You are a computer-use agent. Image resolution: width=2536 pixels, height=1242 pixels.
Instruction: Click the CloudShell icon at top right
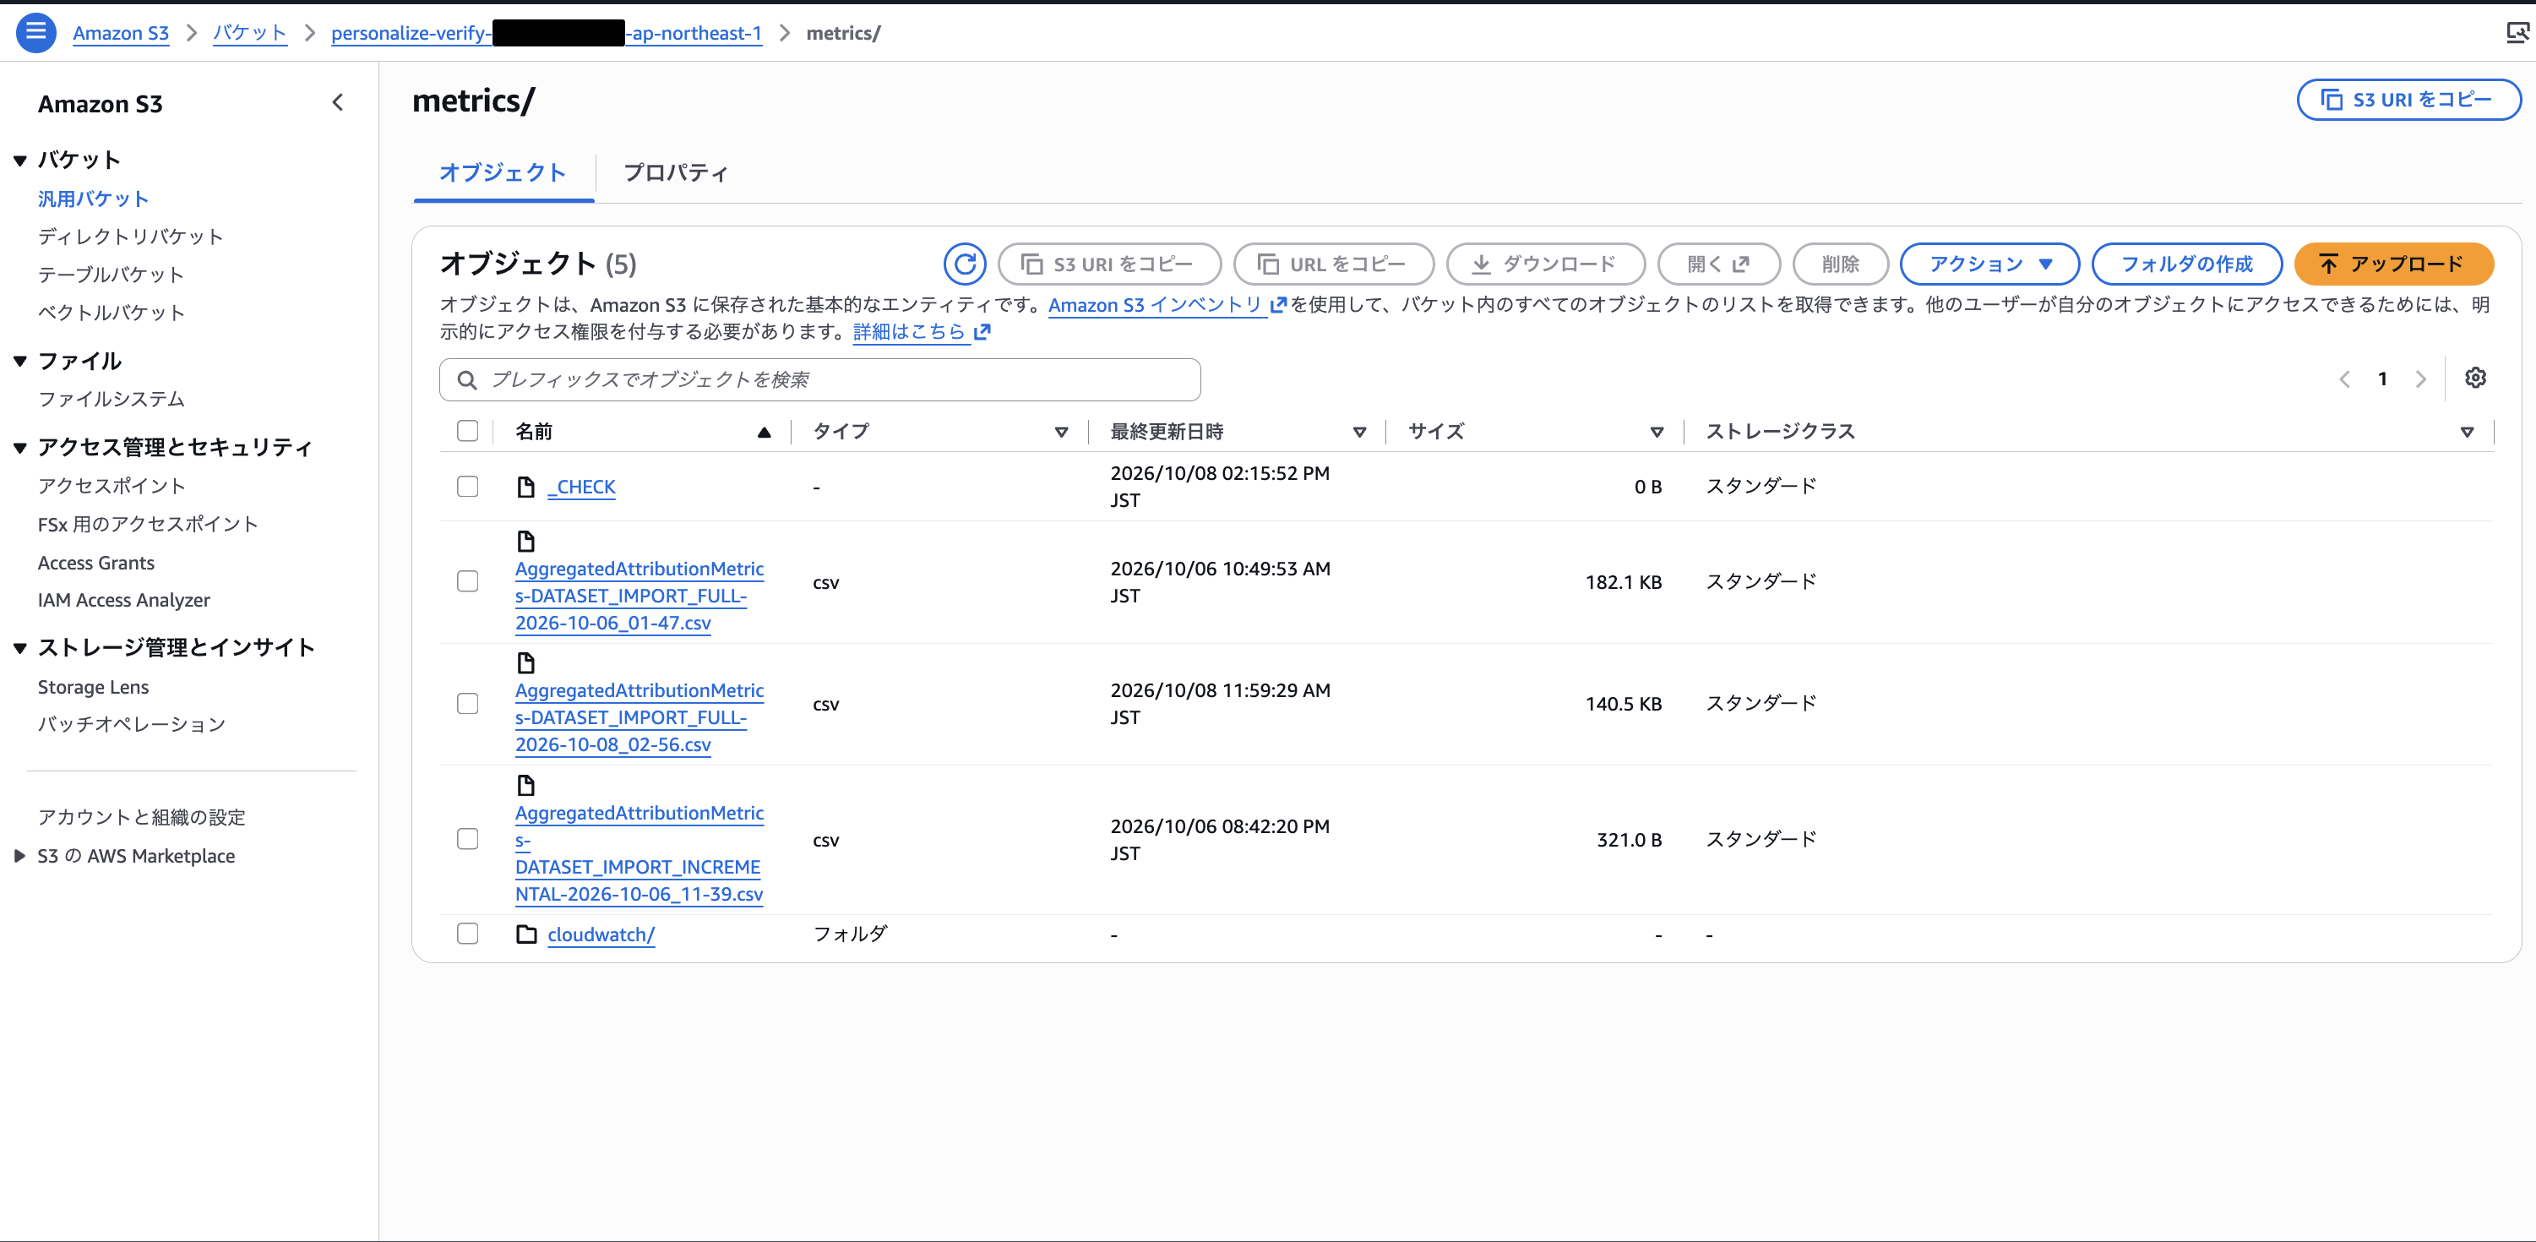(x=2517, y=32)
